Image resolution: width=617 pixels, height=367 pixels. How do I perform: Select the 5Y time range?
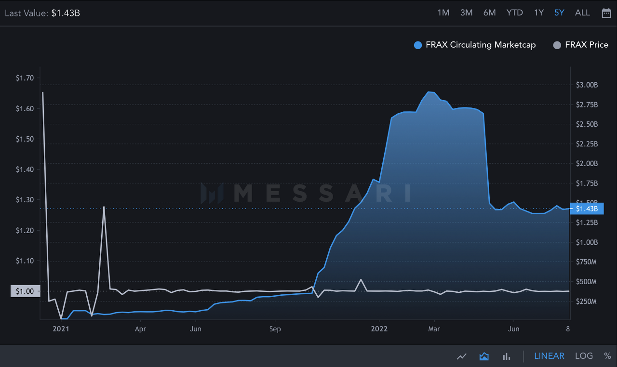pyautogui.click(x=559, y=13)
